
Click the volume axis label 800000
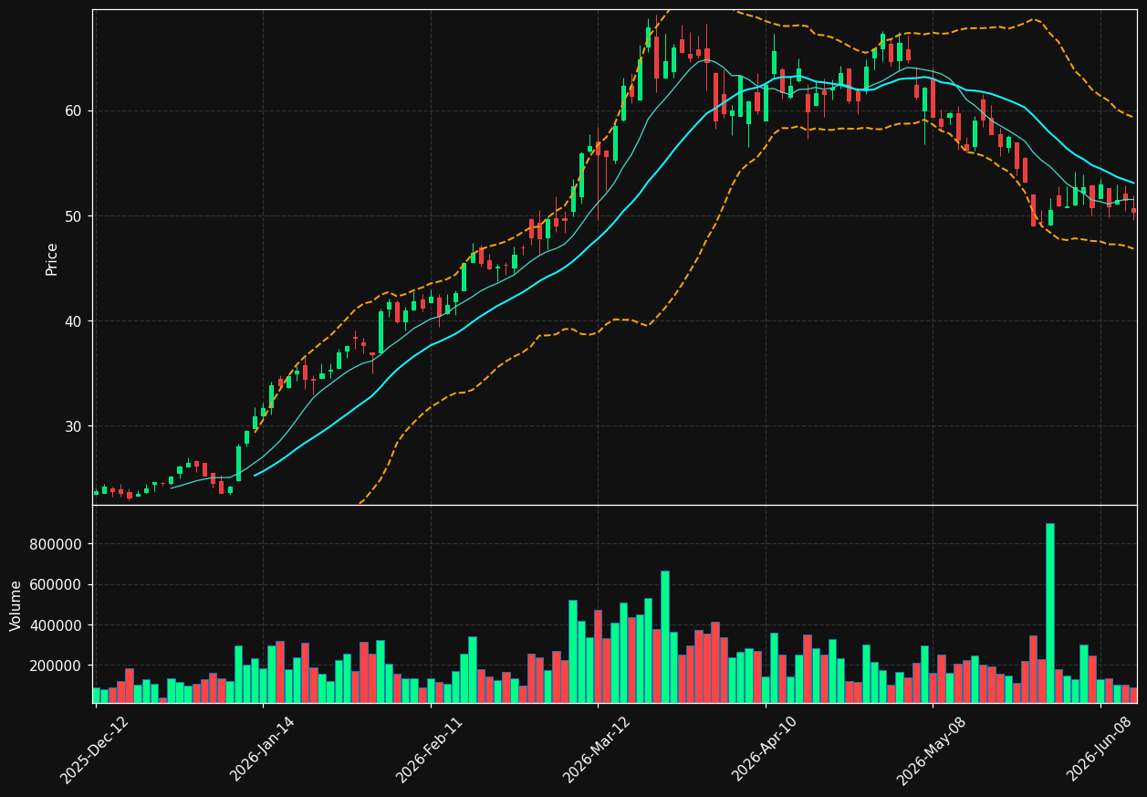(57, 544)
